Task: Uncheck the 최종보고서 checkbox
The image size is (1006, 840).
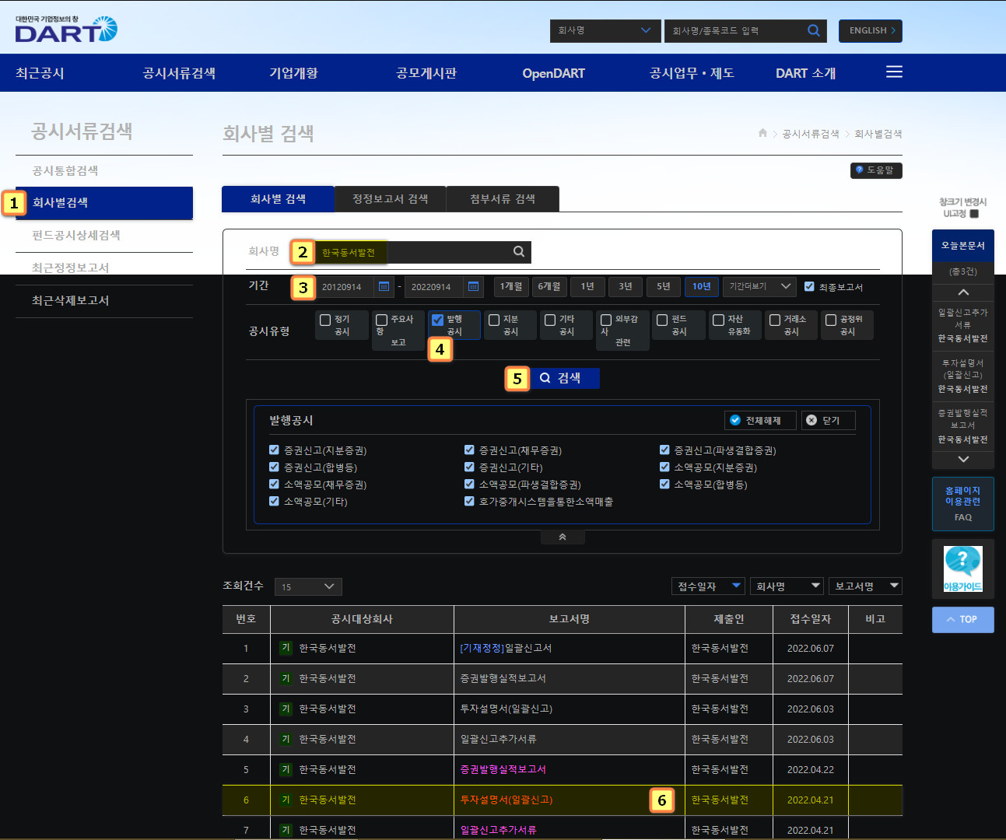Action: (x=809, y=286)
